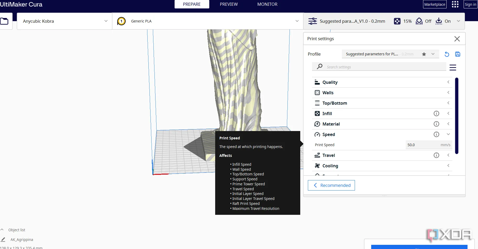Close the Print settings panel
Viewport: 478px width, 249px height.
[x=457, y=39]
